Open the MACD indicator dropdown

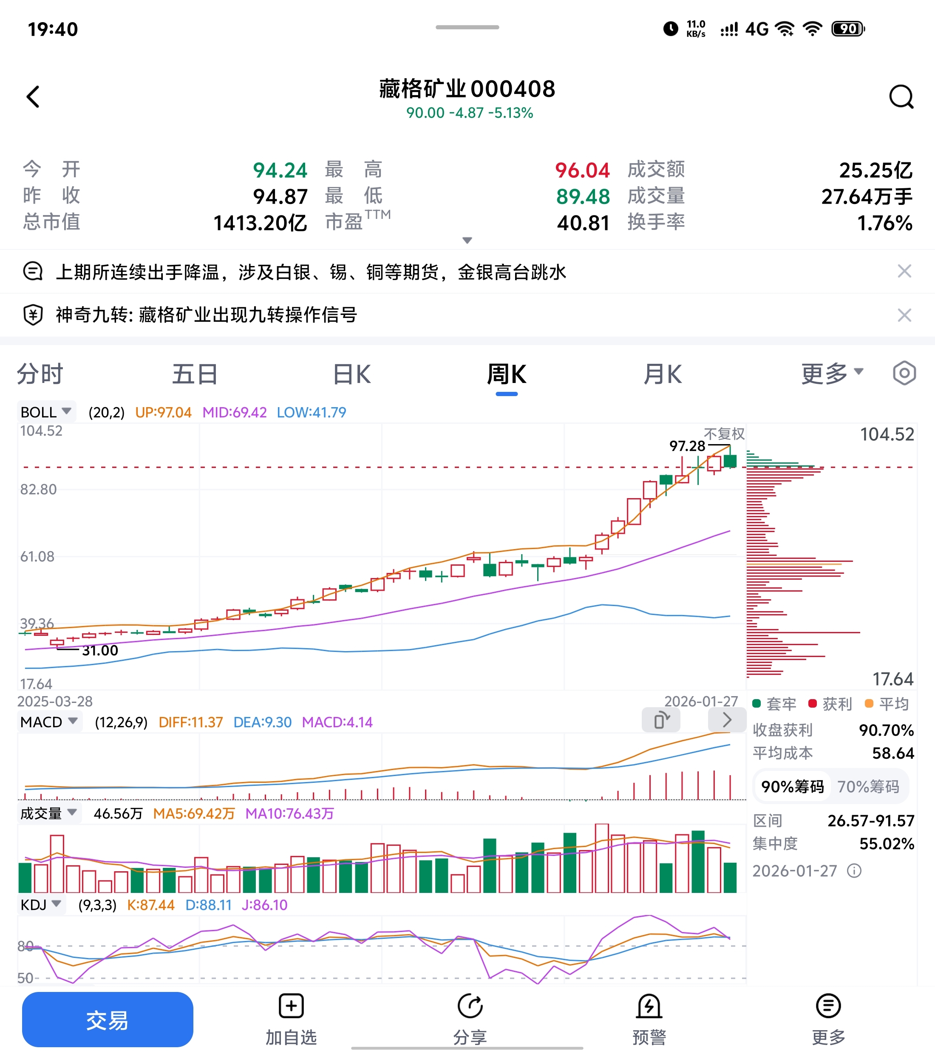pos(49,722)
